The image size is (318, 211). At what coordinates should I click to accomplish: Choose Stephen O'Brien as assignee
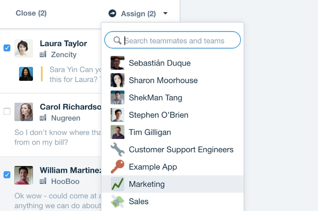tap(158, 115)
